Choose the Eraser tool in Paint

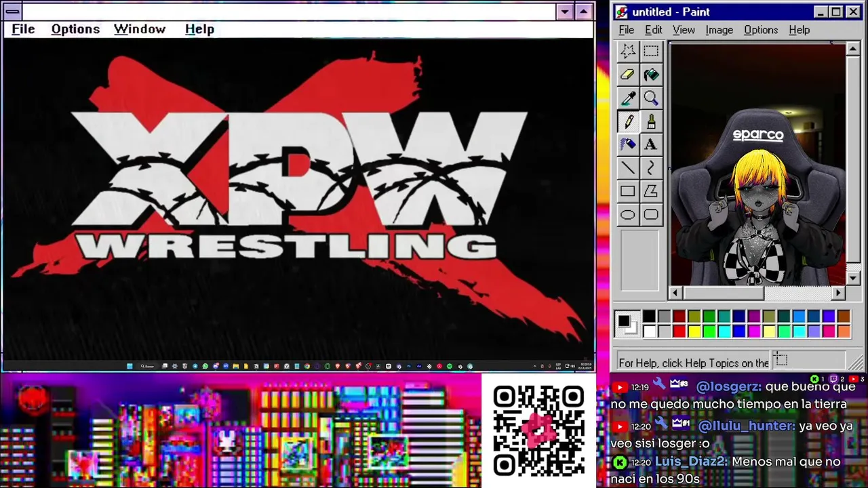pos(628,75)
